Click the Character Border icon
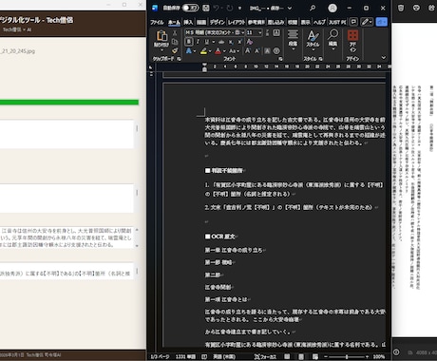The image size is (437, 361). click(276, 32)
